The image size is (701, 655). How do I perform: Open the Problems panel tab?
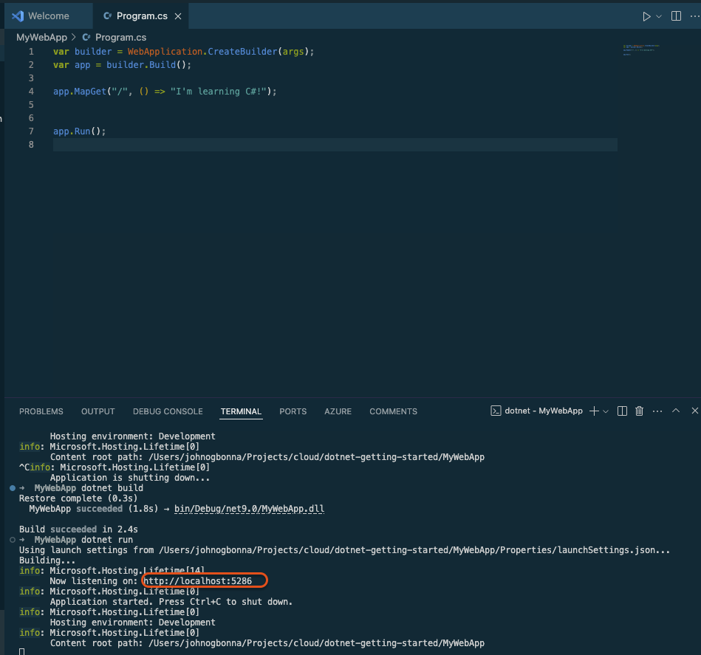(41, 411)
